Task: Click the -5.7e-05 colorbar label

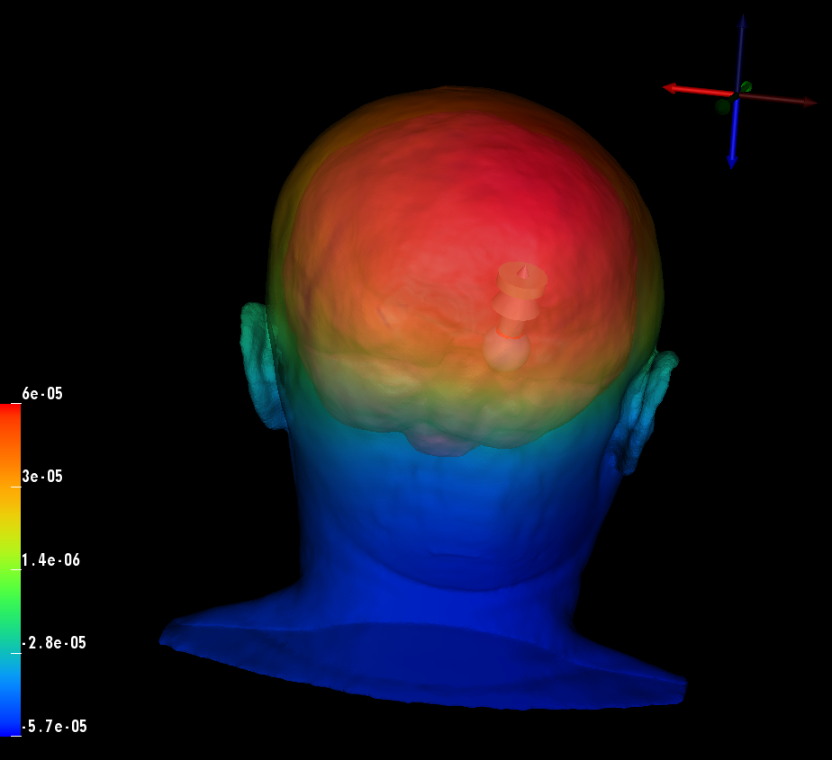Action: 55,726
